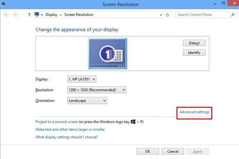Open the Advanced settings link
239x159 pixels.
click(x=194, y=112)
